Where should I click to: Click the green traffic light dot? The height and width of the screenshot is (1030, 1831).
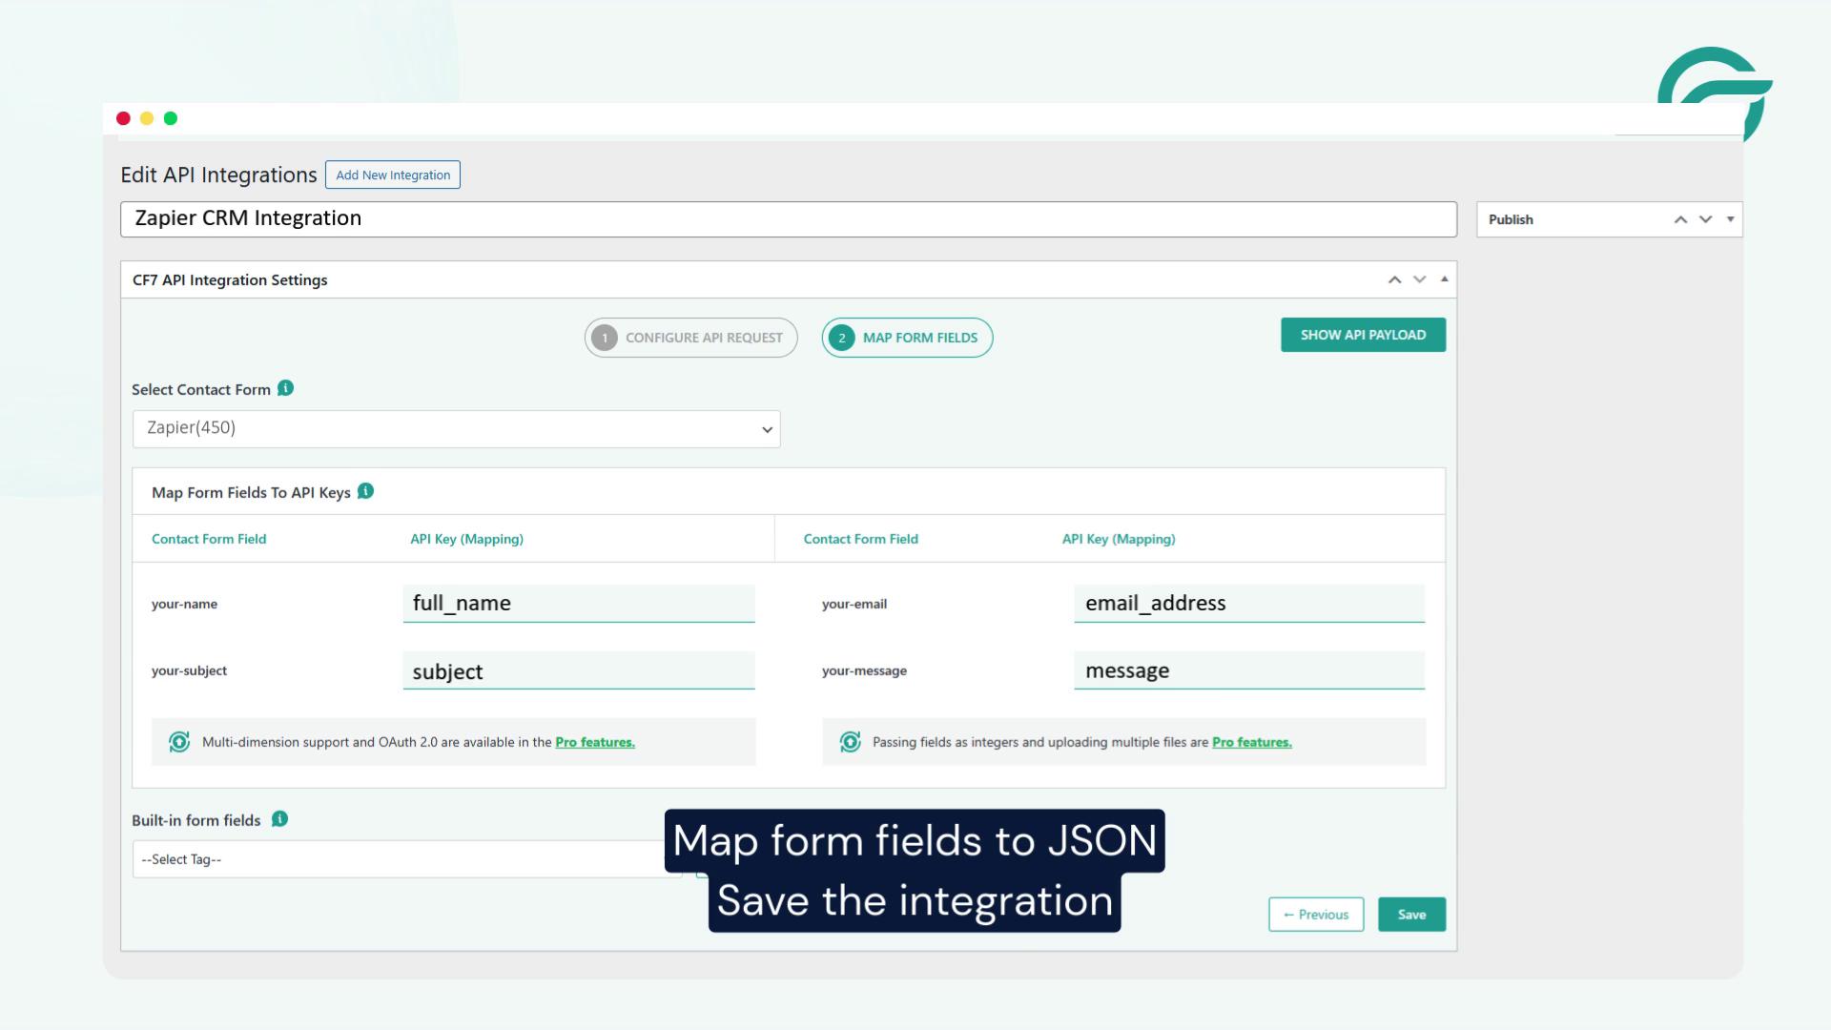[170, 118]
